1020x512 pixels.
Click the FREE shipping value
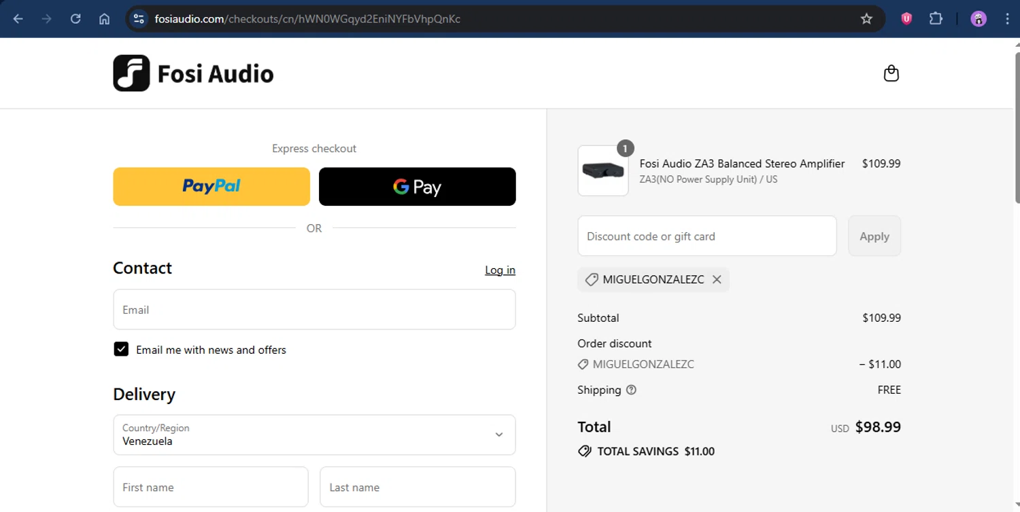pyautogui.click(x=889, y=390)
